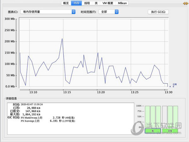The width and height of the screenshot is (189, 142).
Task: Click the 28,988 KB used value
Action: tap(33, 108)
